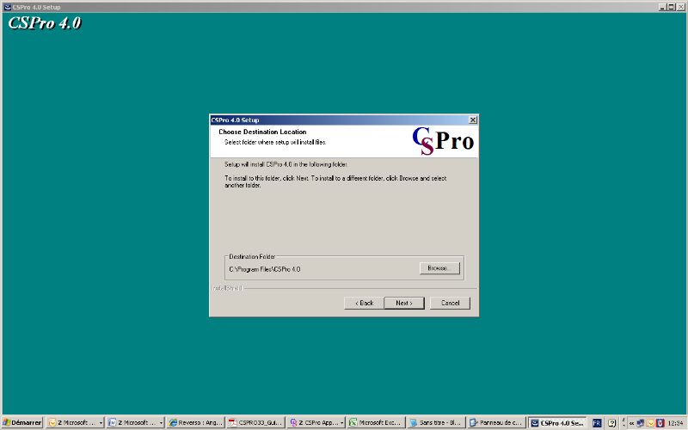Image resolution: width=688 pixels, height=430 pixels.
Task: Click the network monitor tray icon
Action: click(x=640, y=423)
